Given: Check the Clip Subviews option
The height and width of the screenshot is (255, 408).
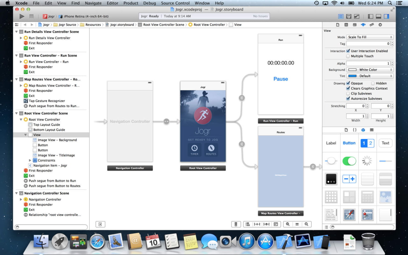Looking at the screenshot, I should 348,93.
